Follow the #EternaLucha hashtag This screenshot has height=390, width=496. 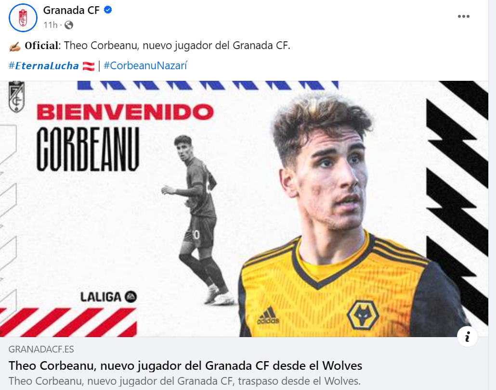click(44, 66)
